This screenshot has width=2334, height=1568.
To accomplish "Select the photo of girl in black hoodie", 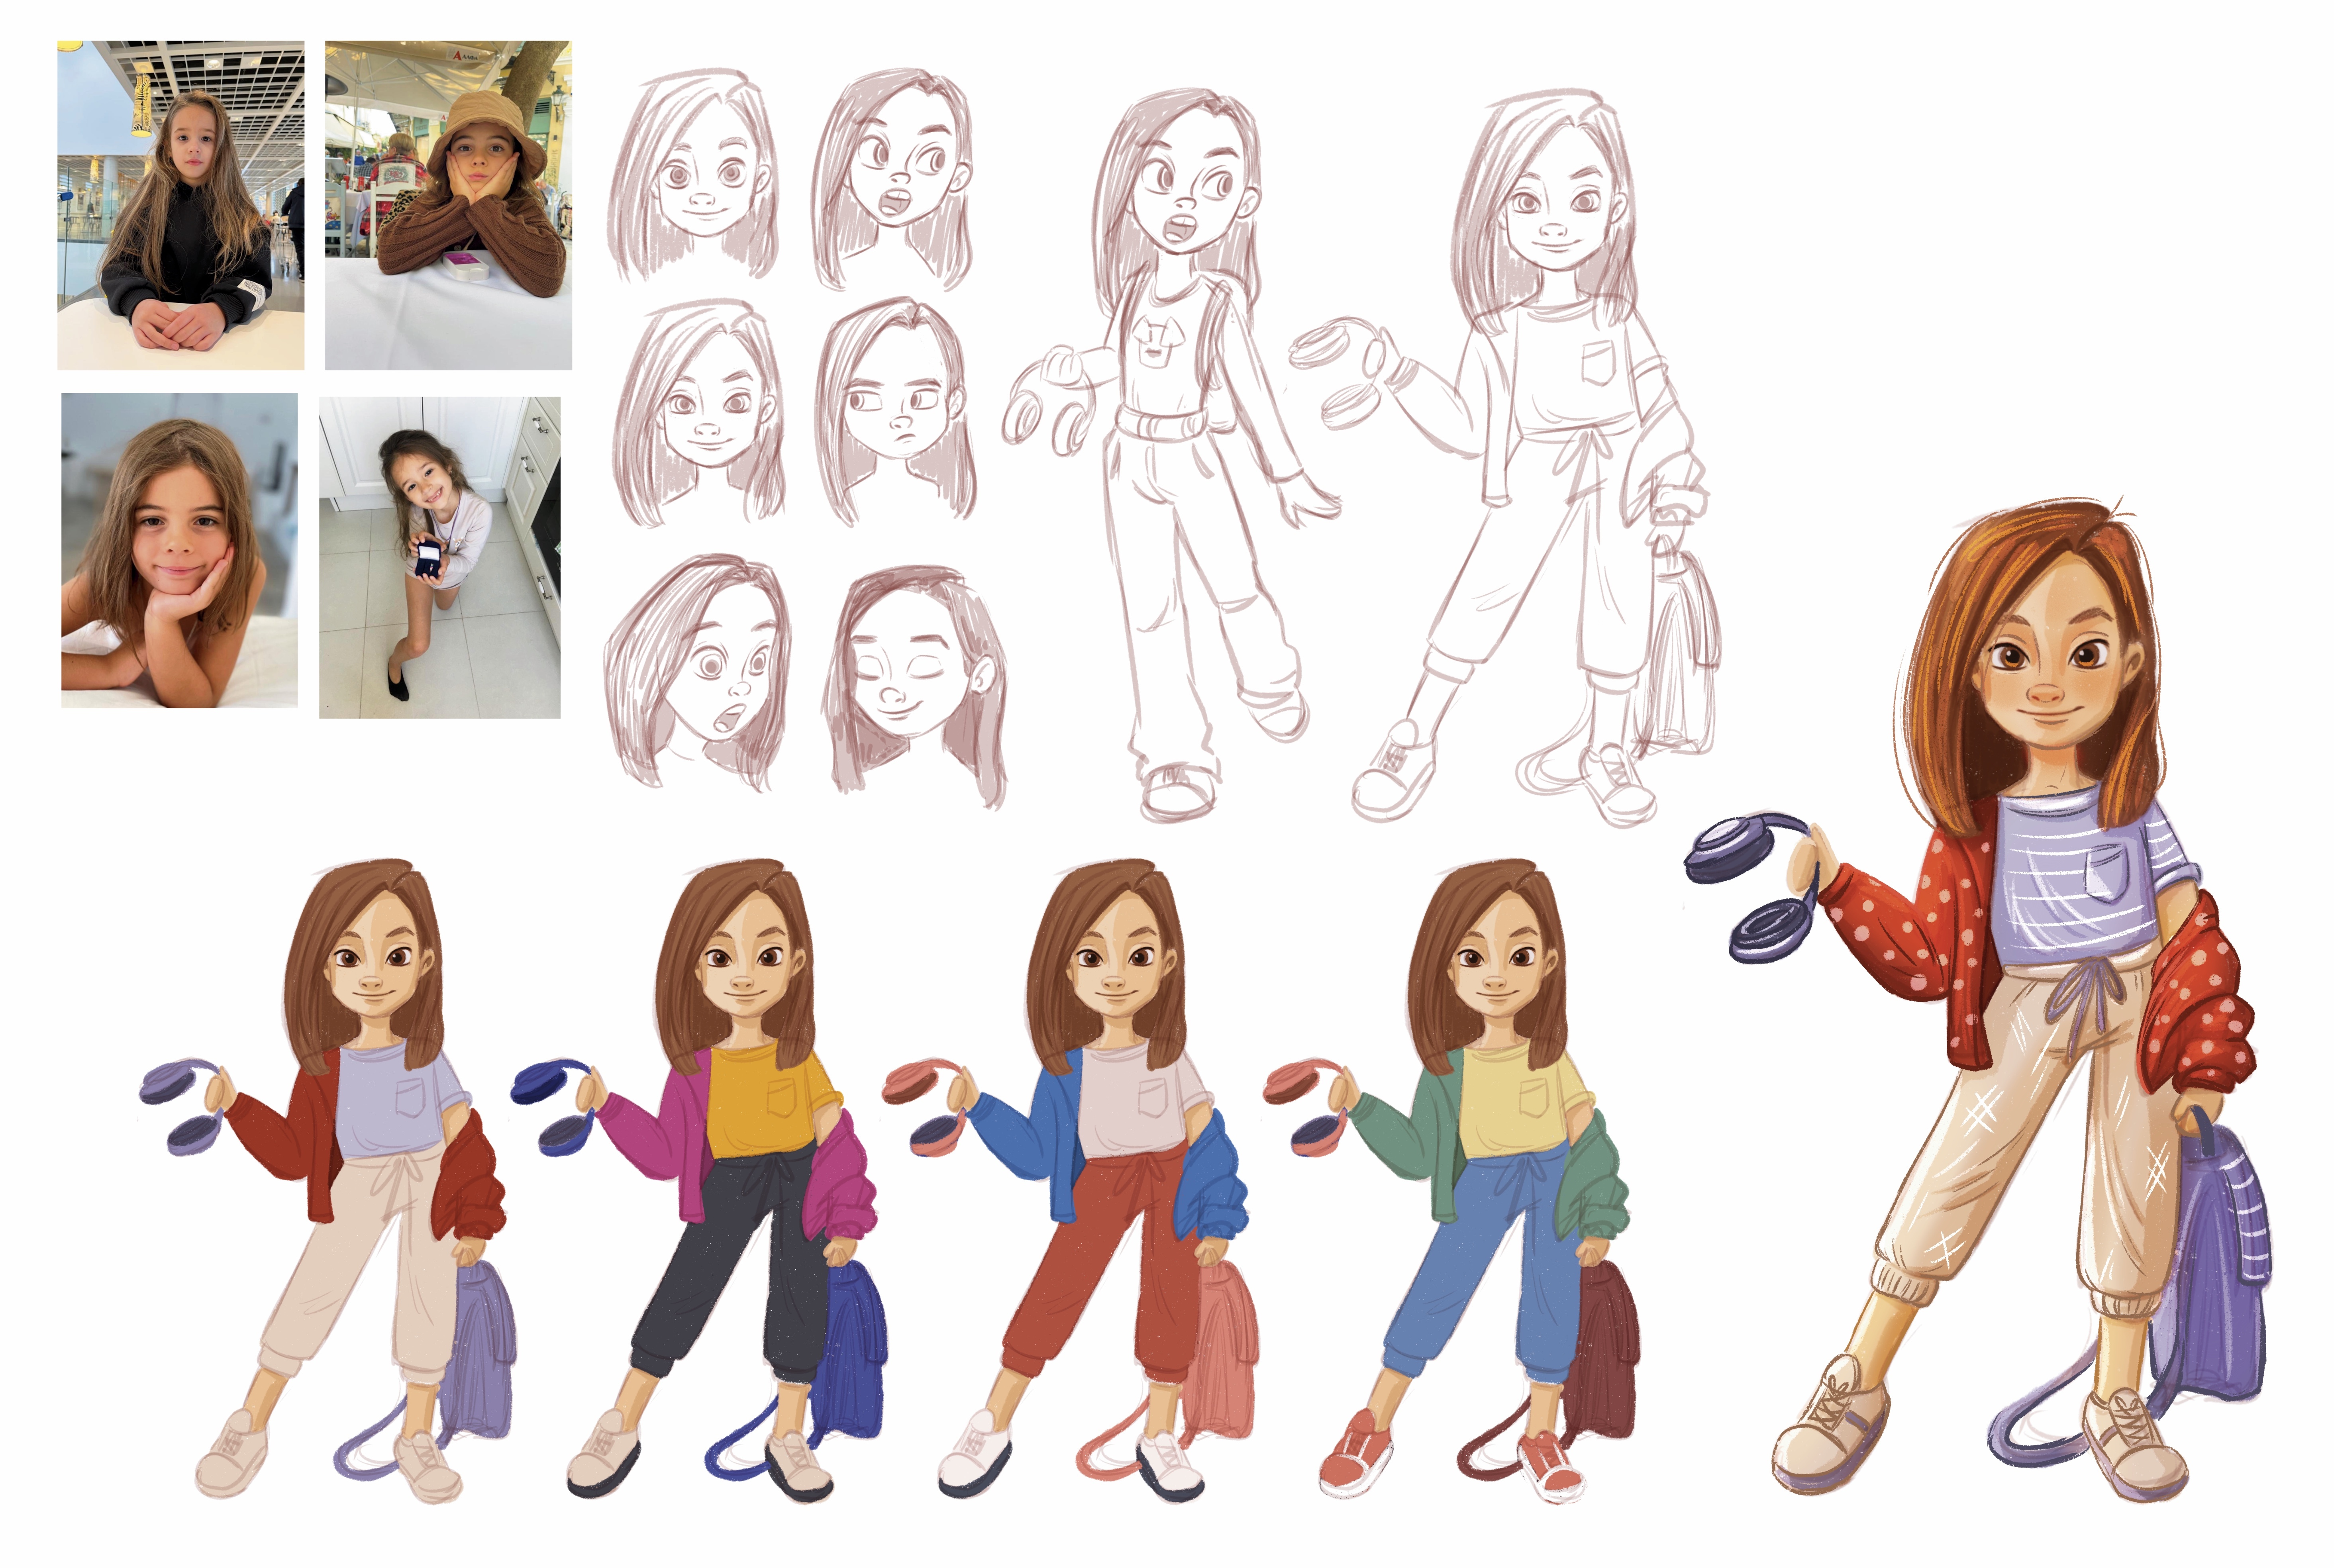I will click(181, 205).
